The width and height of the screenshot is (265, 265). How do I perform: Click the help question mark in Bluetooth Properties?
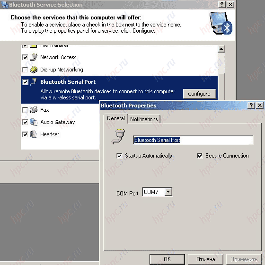(x=251, y=105)
